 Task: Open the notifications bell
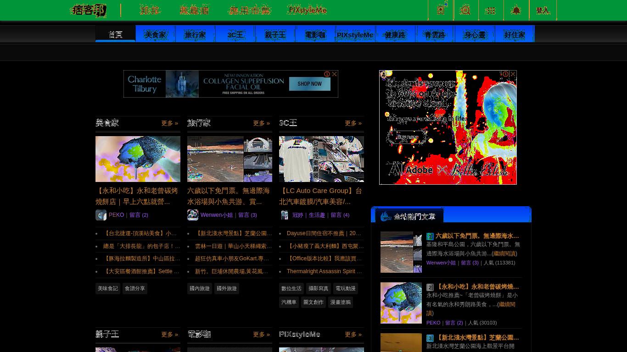pos(516,10)
